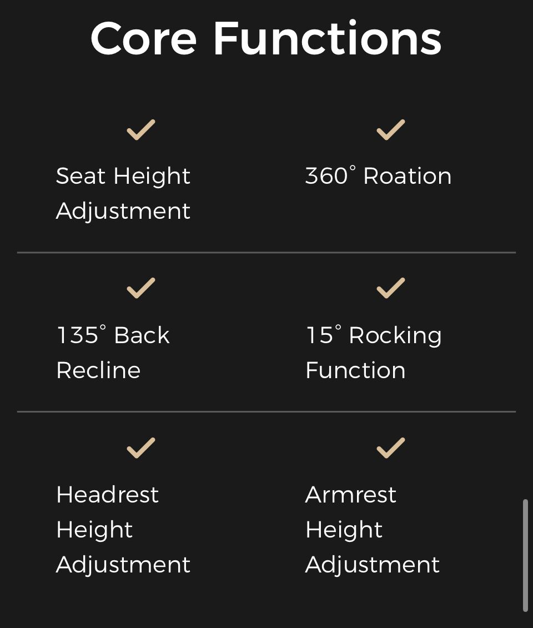Click the checkmark above Headrest Height Adjustment
The image size is (533, 628).
[x=140, y=448]
